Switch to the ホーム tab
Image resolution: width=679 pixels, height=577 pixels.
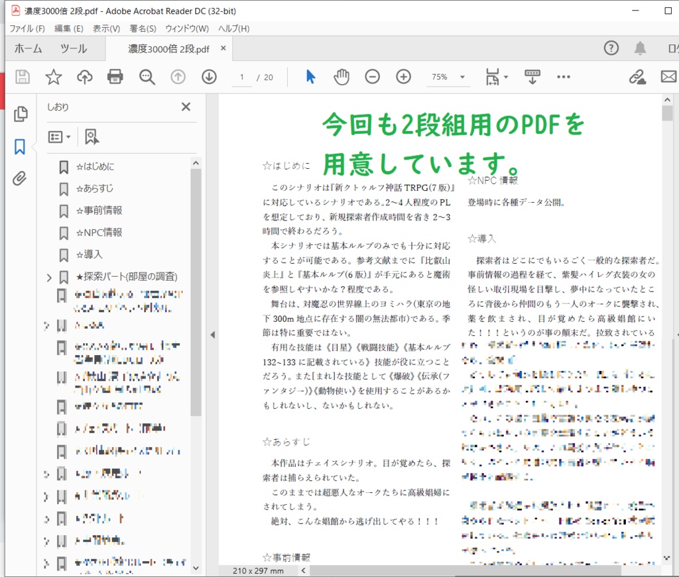point(28,48)
